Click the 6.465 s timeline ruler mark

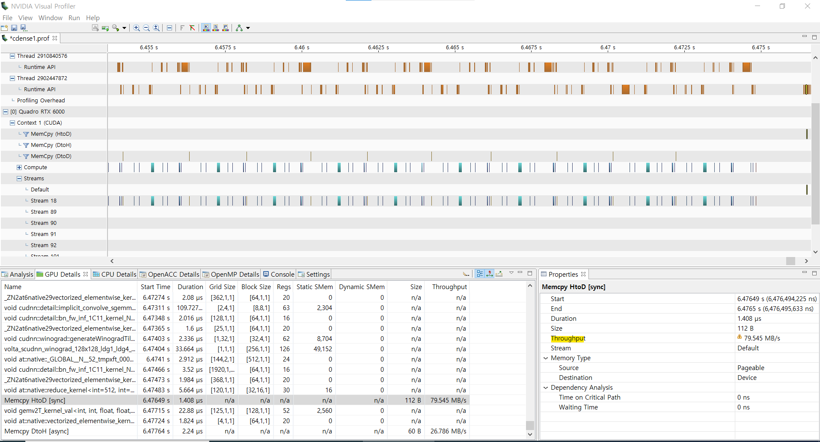(x=455, y=48)
